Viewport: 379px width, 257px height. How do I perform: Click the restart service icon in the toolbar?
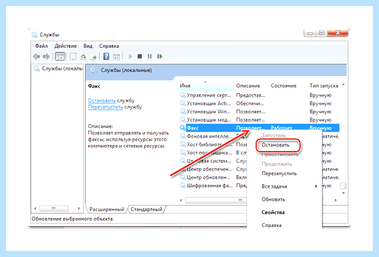click(160, 56)
